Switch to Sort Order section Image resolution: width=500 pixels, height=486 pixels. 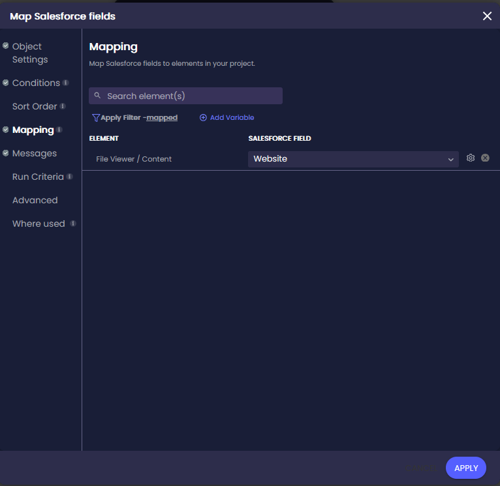(x=35, y=106)
